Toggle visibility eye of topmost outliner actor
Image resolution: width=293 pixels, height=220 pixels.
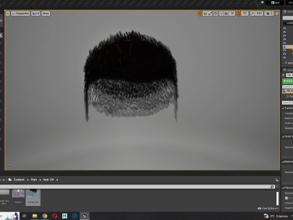coord(284,28)
